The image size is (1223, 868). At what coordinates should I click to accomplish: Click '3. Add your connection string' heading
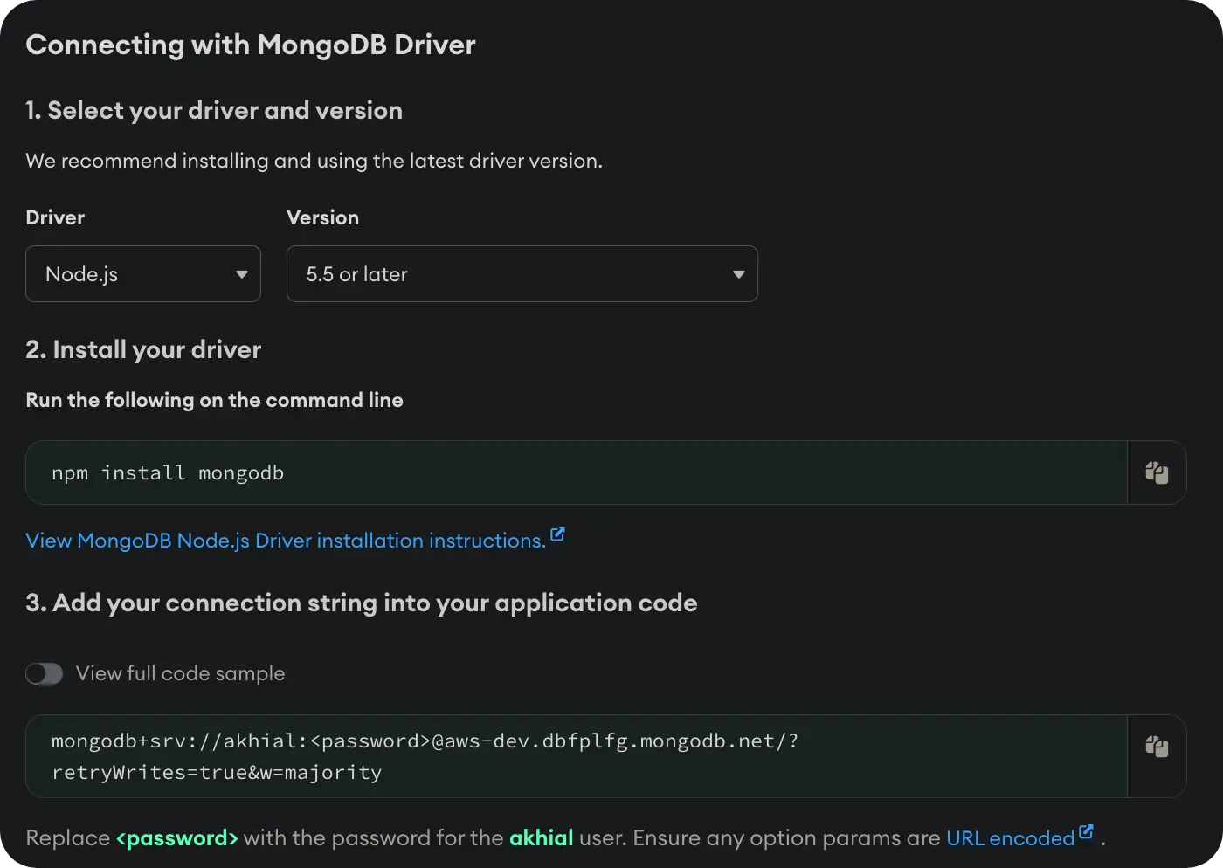[x=361, y=603]
